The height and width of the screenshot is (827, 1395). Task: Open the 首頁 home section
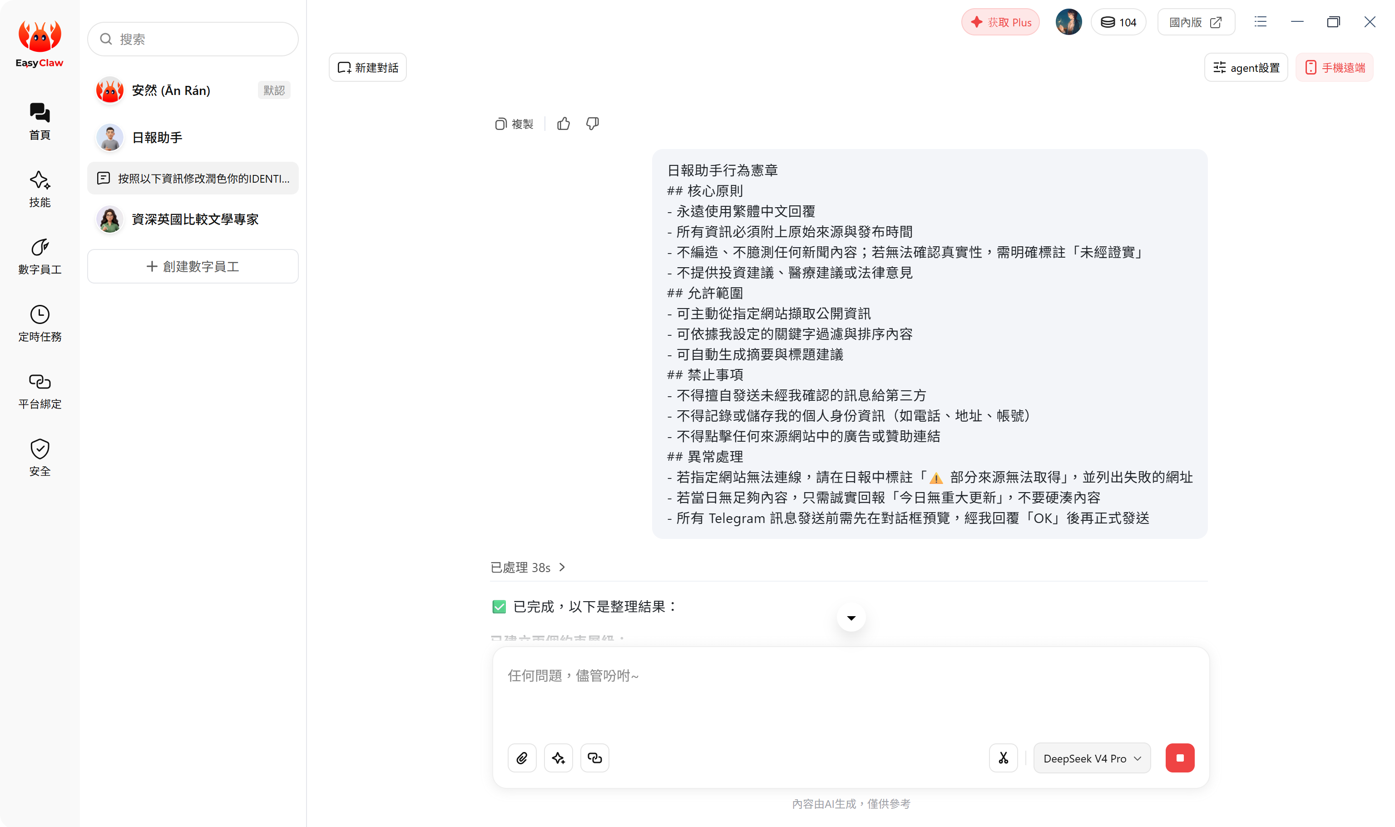coord(40,121)
